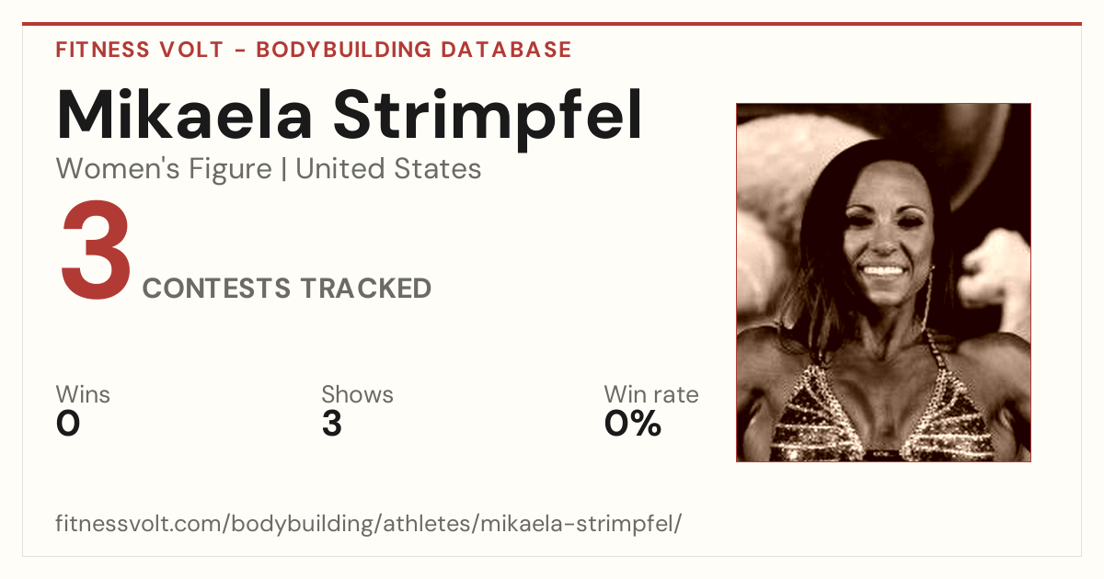Click the "Wins" stat label

pyautogui.click(x=83, y=394)
